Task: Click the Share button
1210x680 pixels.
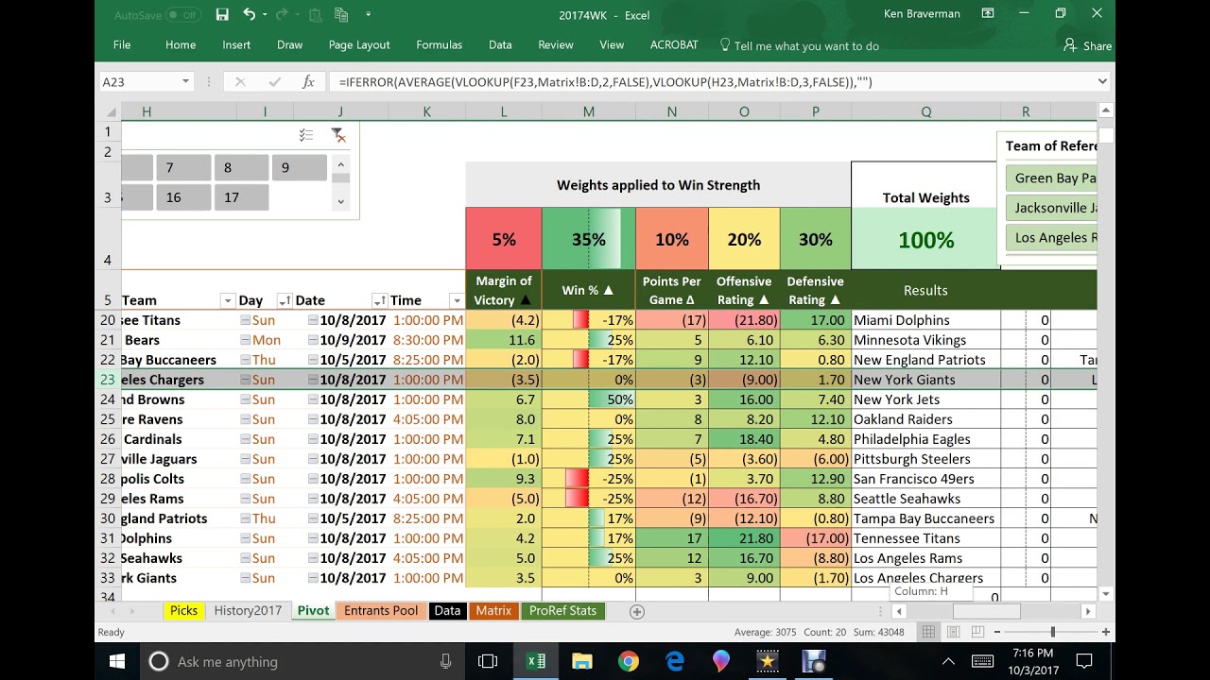Action: tap(1088, 45)
